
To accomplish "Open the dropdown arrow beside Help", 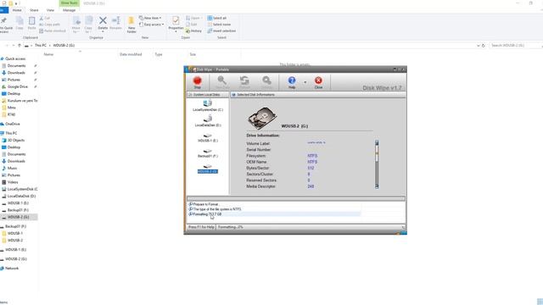I will pos(305,82).
